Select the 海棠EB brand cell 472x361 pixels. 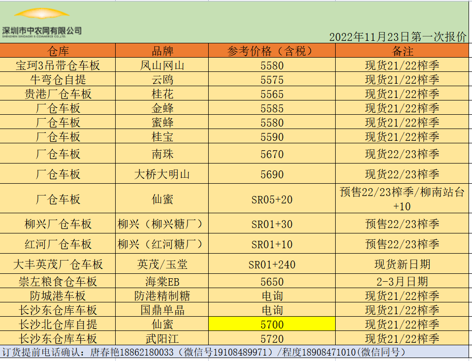(x=162, y=281)
